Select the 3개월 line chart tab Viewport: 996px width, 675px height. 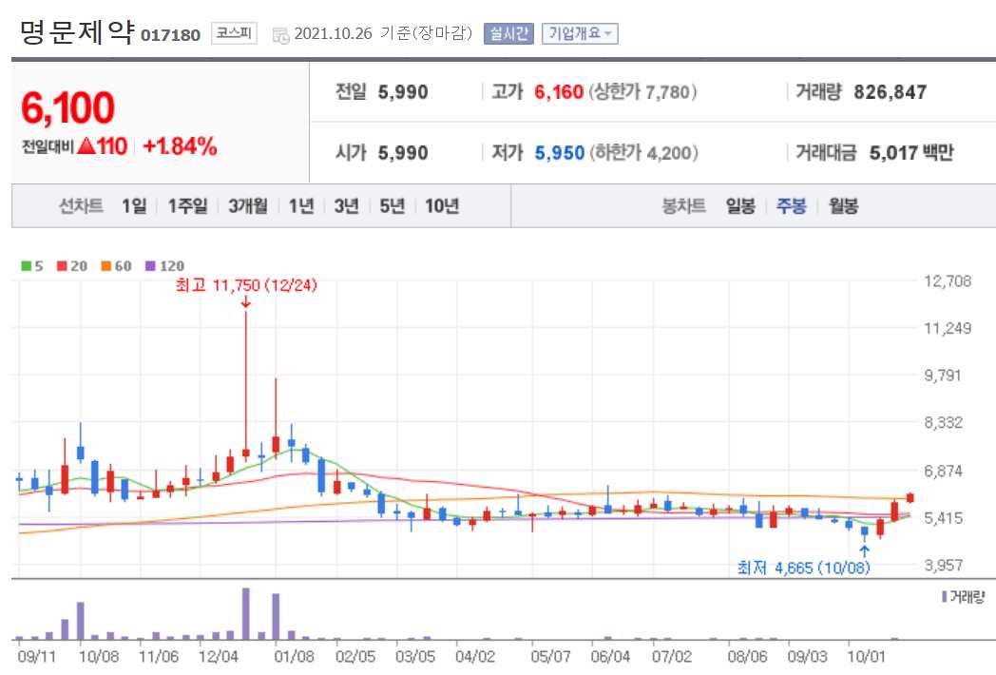coord(248,206)
